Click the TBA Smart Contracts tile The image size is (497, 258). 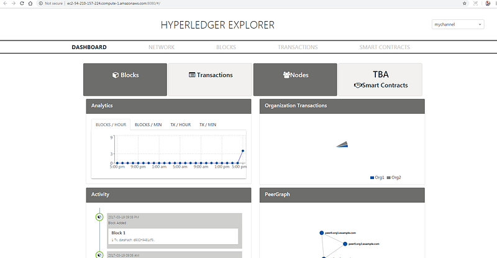pos(380,80)
